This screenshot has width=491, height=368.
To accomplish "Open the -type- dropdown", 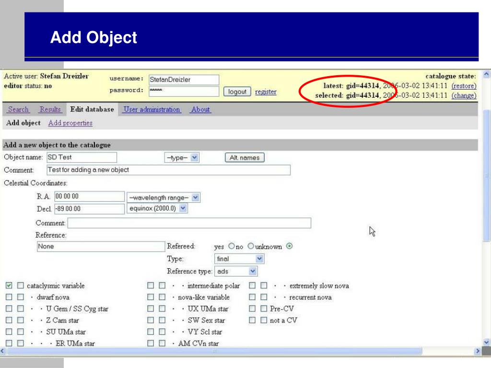I will [x=182, y=157].
